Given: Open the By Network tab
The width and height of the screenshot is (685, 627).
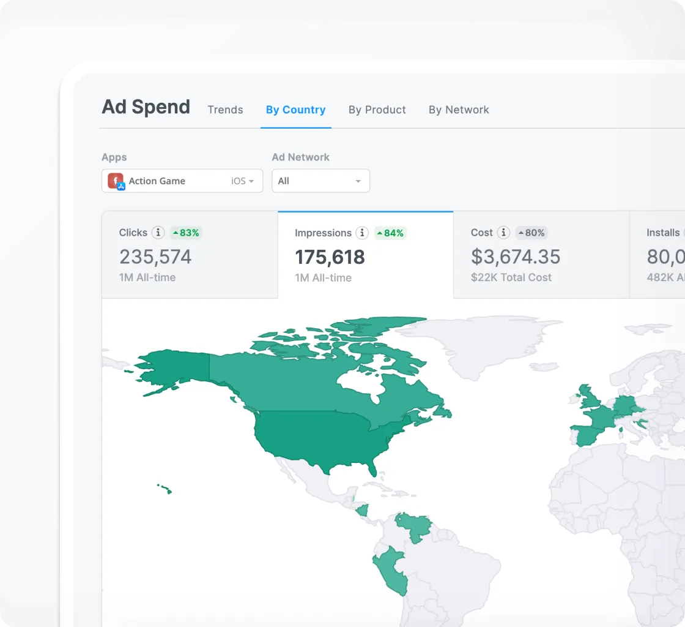Looking at the screenshot, I should click(x=459, y=110).
